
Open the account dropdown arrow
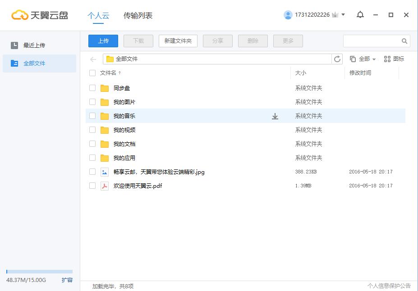point(343,15)
